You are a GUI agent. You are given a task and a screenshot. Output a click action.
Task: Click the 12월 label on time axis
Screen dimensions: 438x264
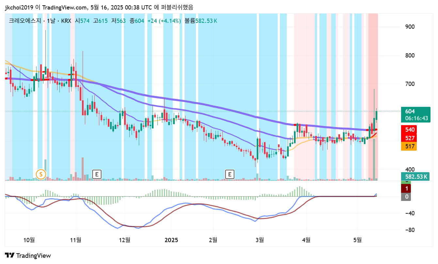click(124, 240)
